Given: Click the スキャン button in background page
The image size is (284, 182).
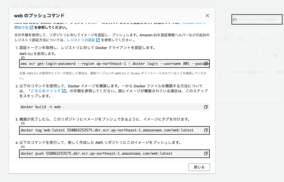Looking at the screenshot, I should coord(265,40).
